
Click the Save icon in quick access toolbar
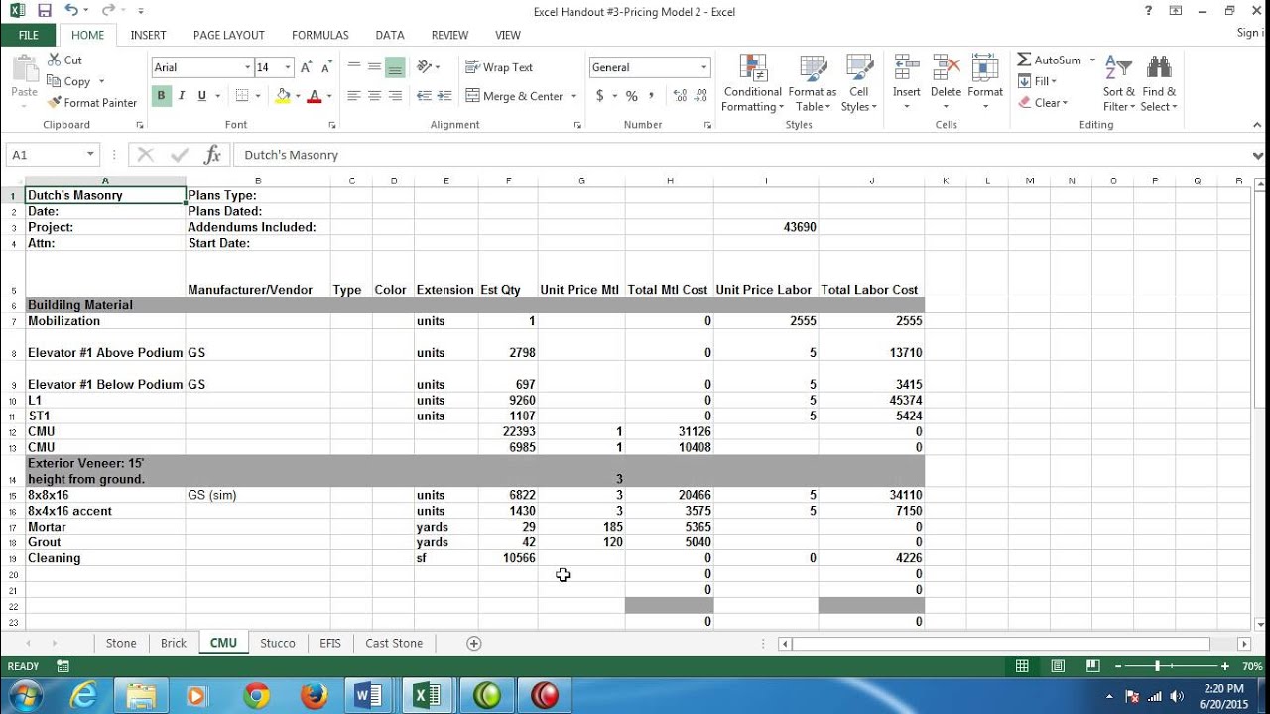[44, 10]
